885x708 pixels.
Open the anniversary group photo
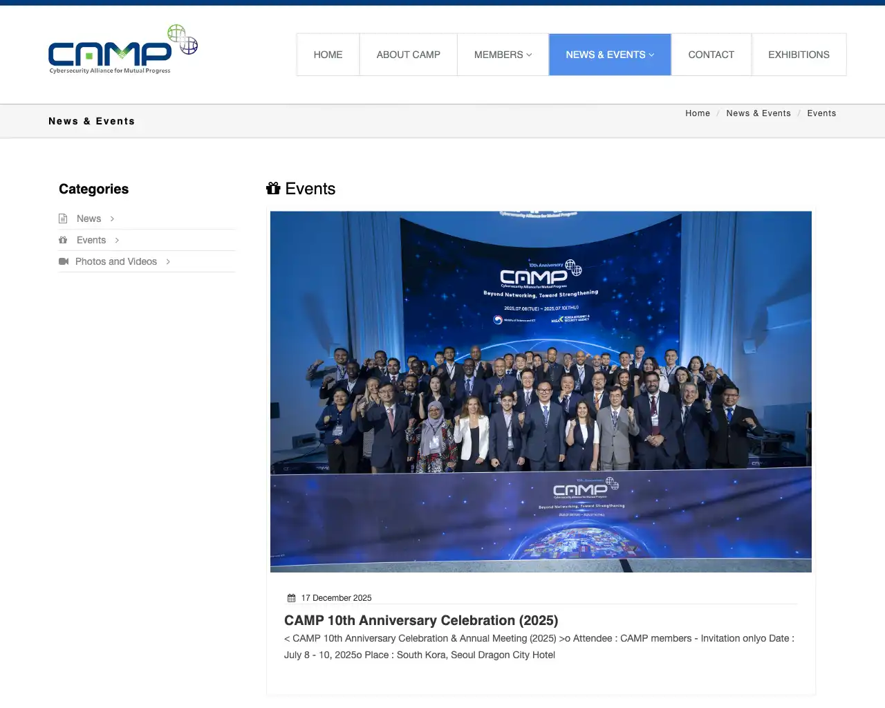tap(541, 392)
